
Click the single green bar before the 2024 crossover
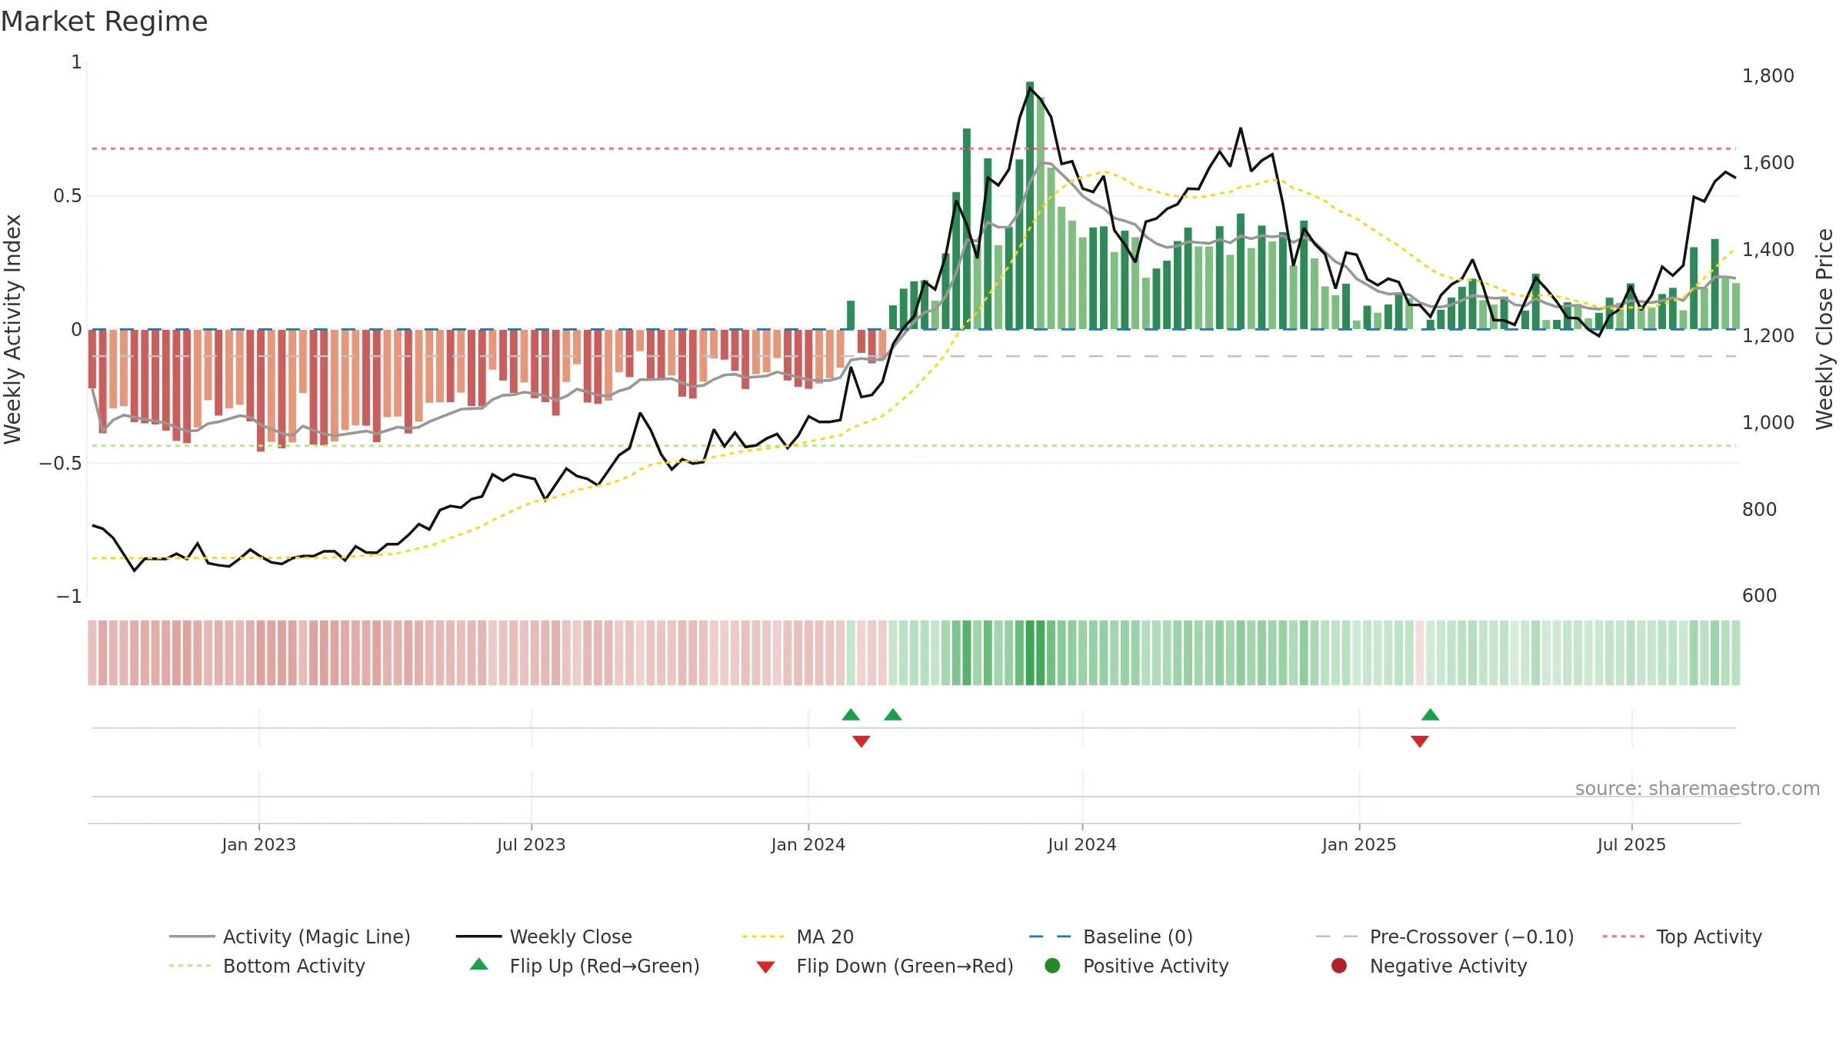coord(851,315)
